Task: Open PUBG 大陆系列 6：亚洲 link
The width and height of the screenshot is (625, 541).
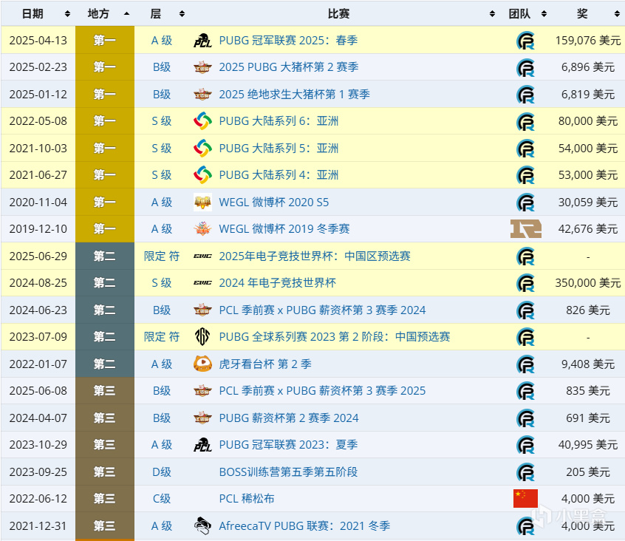Action: pyautogui.click(x=279, y=120)
